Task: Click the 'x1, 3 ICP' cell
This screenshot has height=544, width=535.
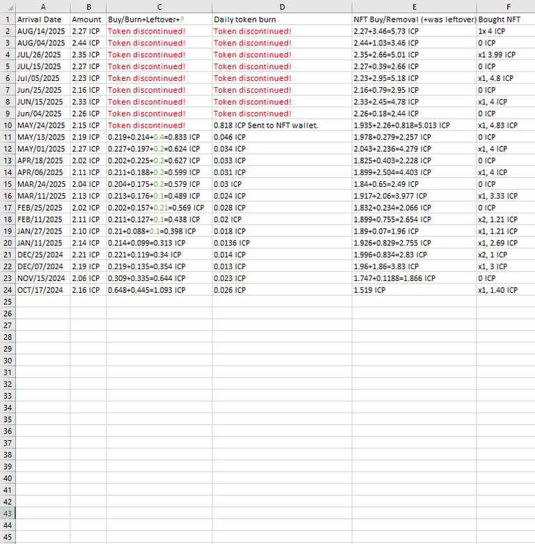Action: coord(506,266)
